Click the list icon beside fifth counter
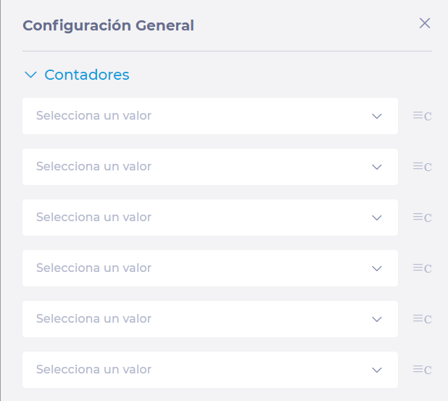Image resolution: width=448 pixels, height=401 pixels. point(422,318)
